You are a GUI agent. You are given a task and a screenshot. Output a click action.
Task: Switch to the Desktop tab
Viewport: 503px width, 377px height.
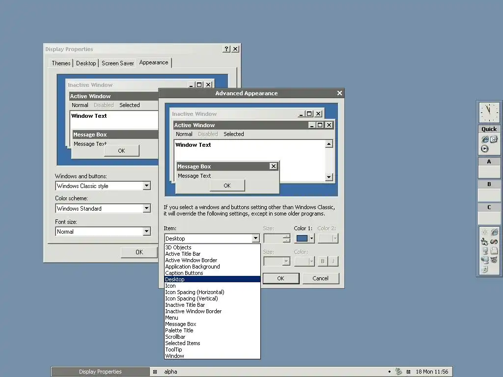(x=86, y=63)
